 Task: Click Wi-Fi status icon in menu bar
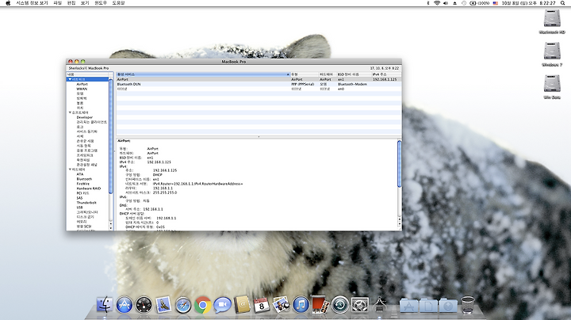(x=437, y=3)
